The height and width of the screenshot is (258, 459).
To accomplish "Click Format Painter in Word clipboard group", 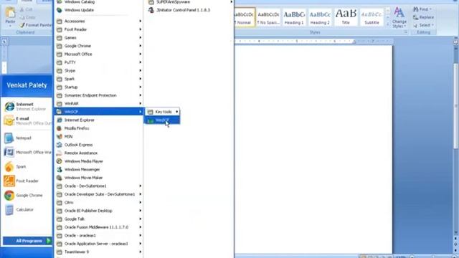I will (35, 25).
